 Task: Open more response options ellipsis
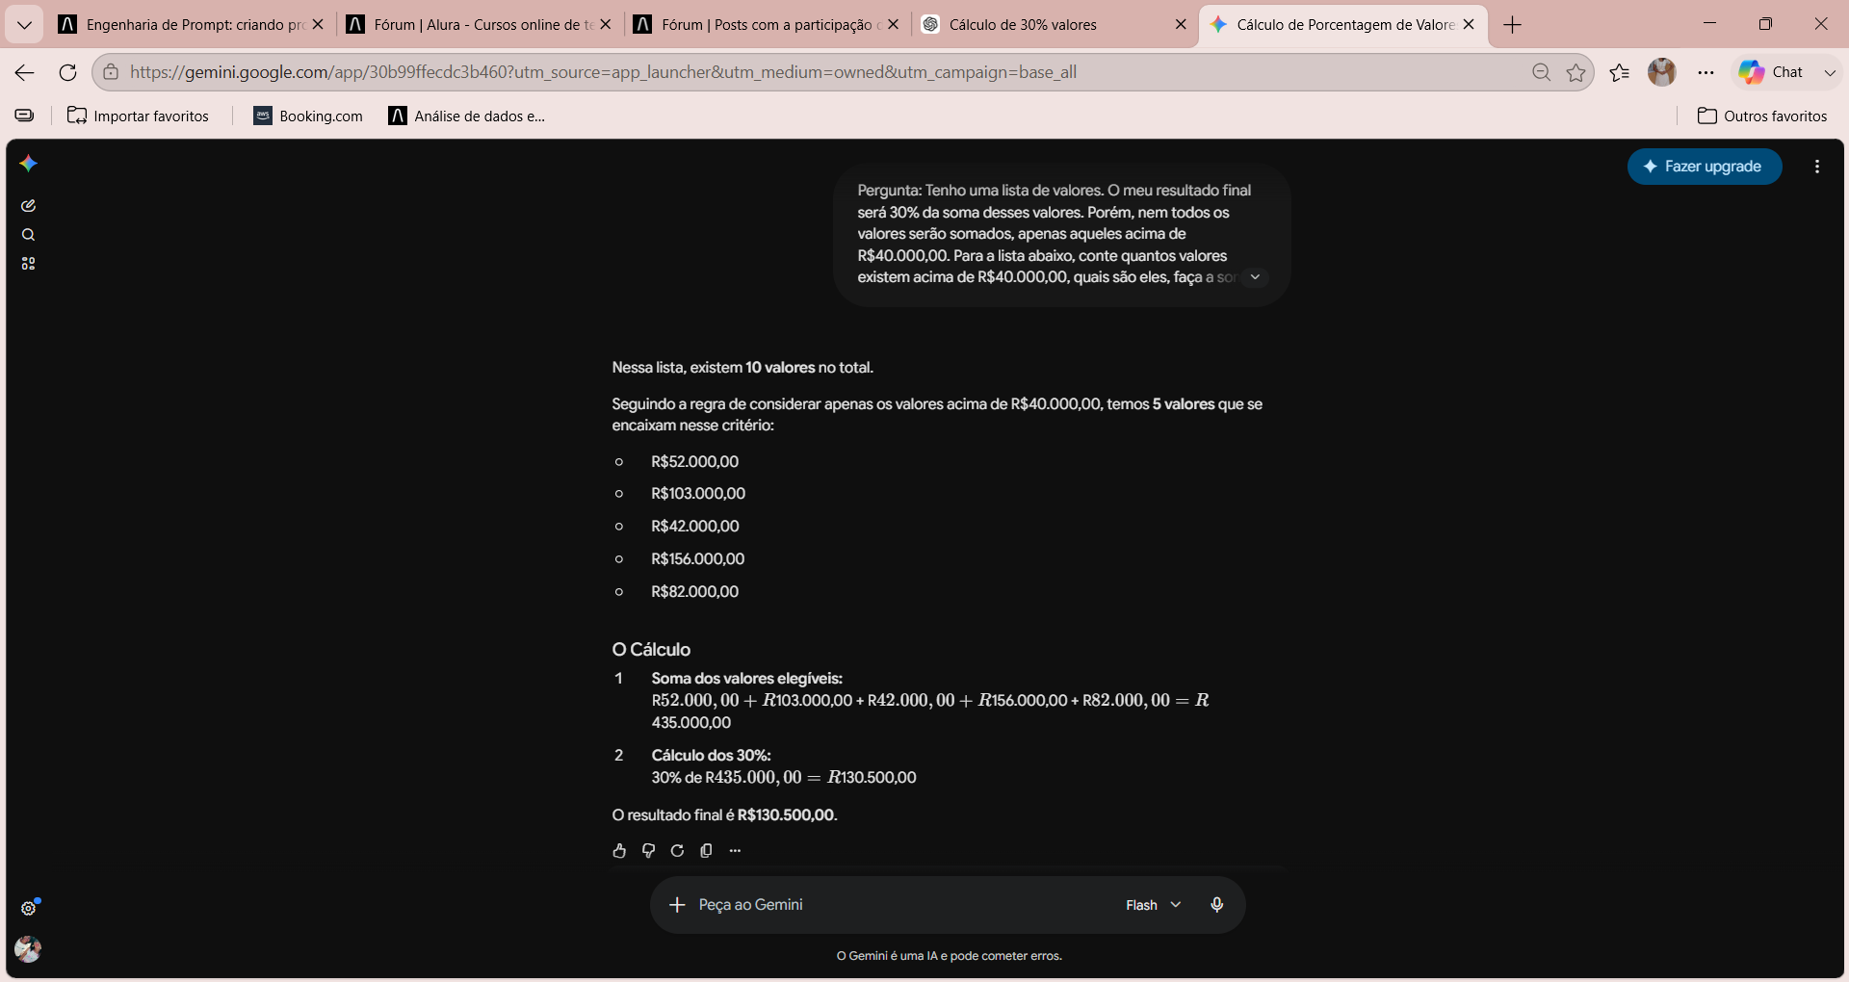(735, 850)
